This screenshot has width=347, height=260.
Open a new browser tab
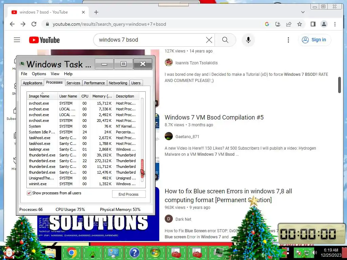coord(96,12)
